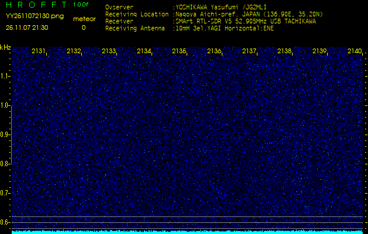Click the 1.1 kHz frequency label

click(5, 76)
